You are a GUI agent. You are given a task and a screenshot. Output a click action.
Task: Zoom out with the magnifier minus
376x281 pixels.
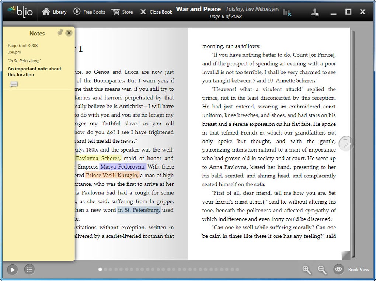[322, 270]
